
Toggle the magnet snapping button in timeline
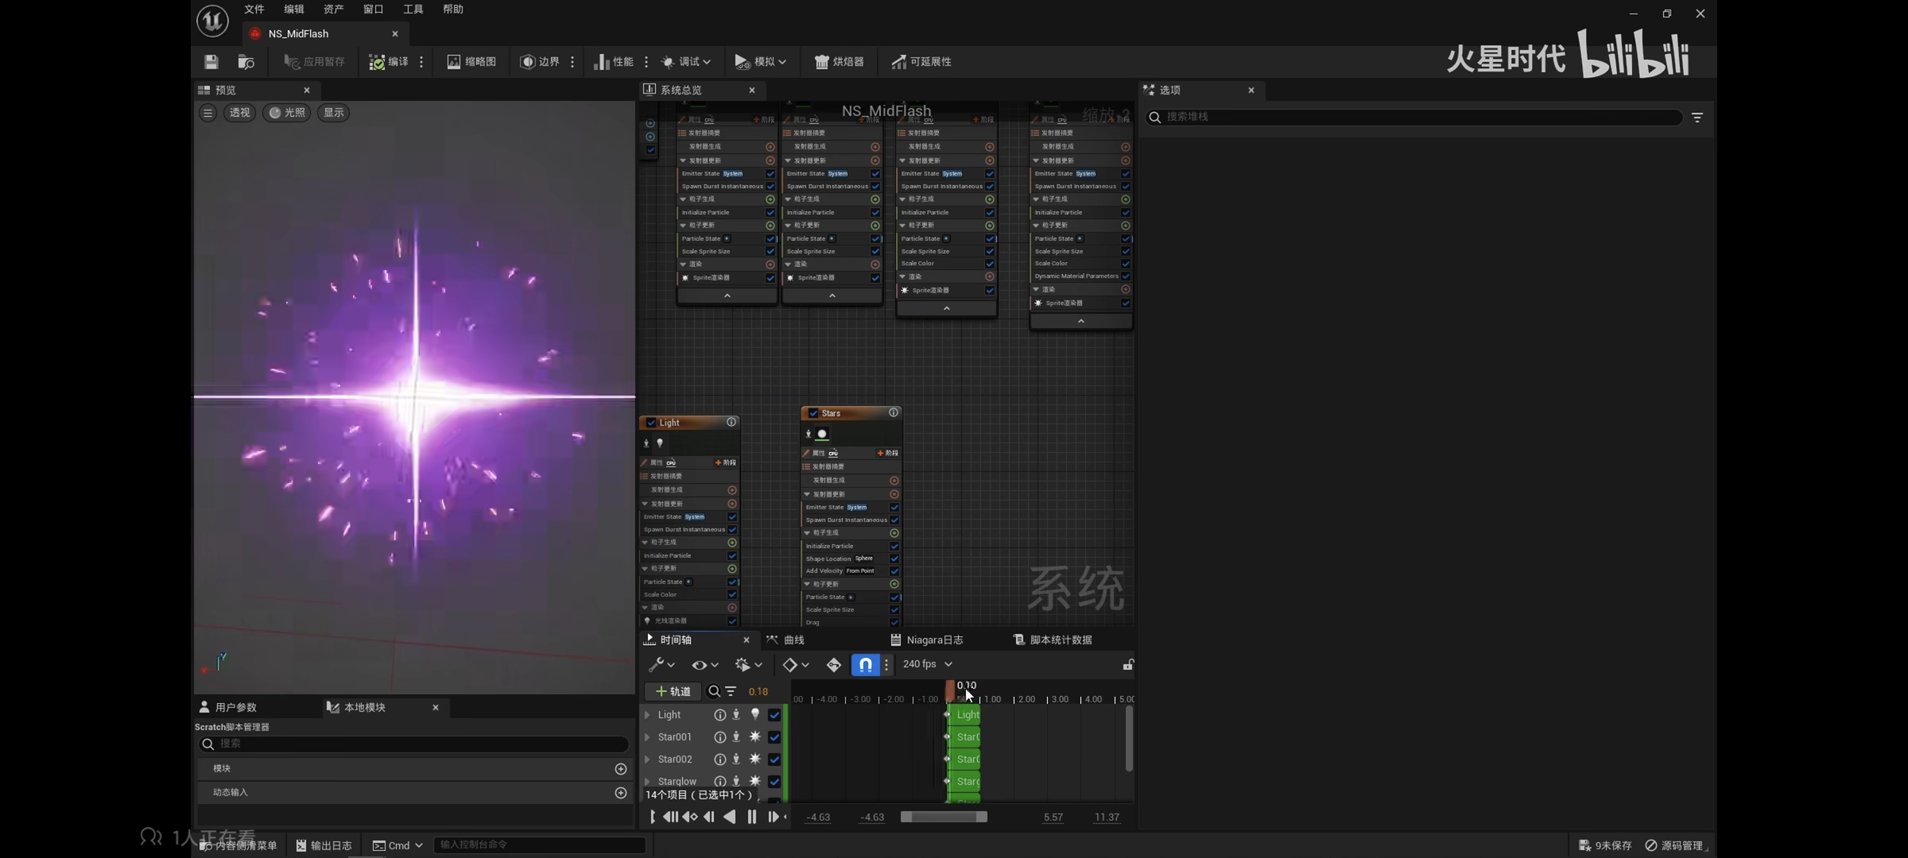tap(865, 664)
